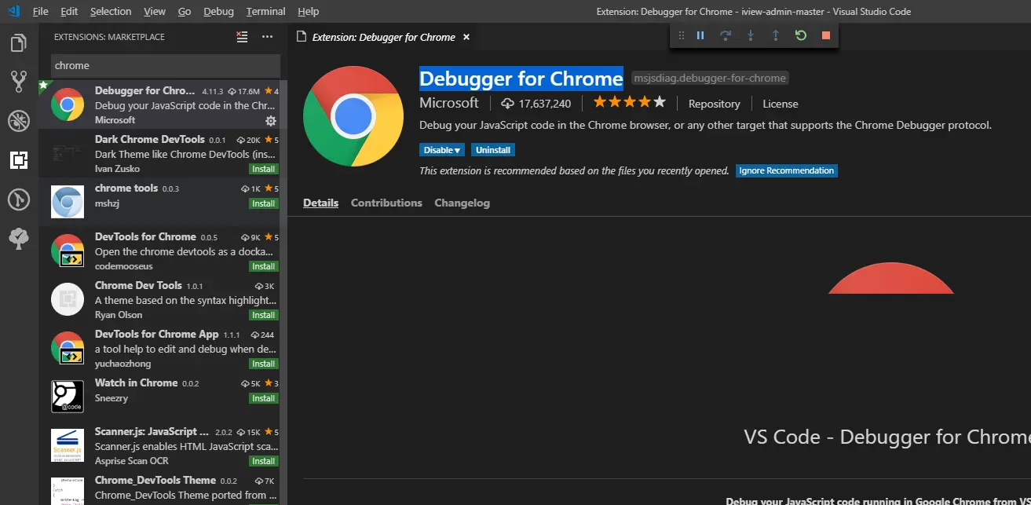Viewport: 1031px width, 505px height.
Task: Click the Scanner.js extension icon
Action: point(68,445)
